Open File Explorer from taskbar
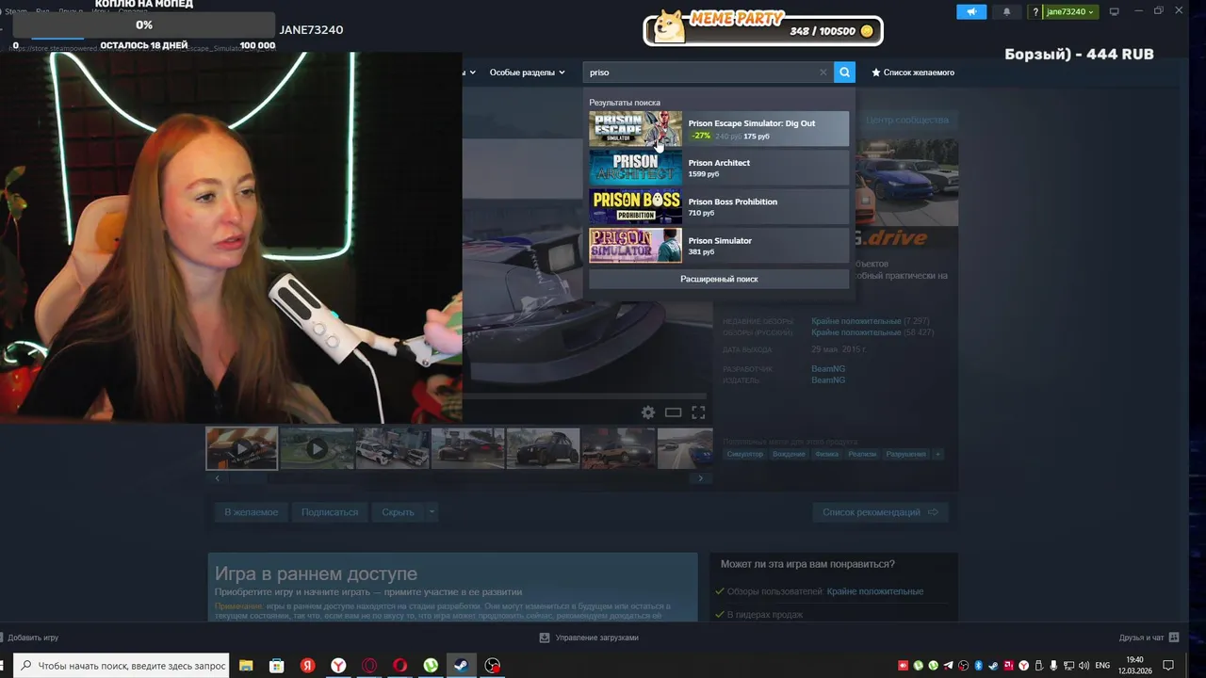1206x678 pixels. click(246, 665)
